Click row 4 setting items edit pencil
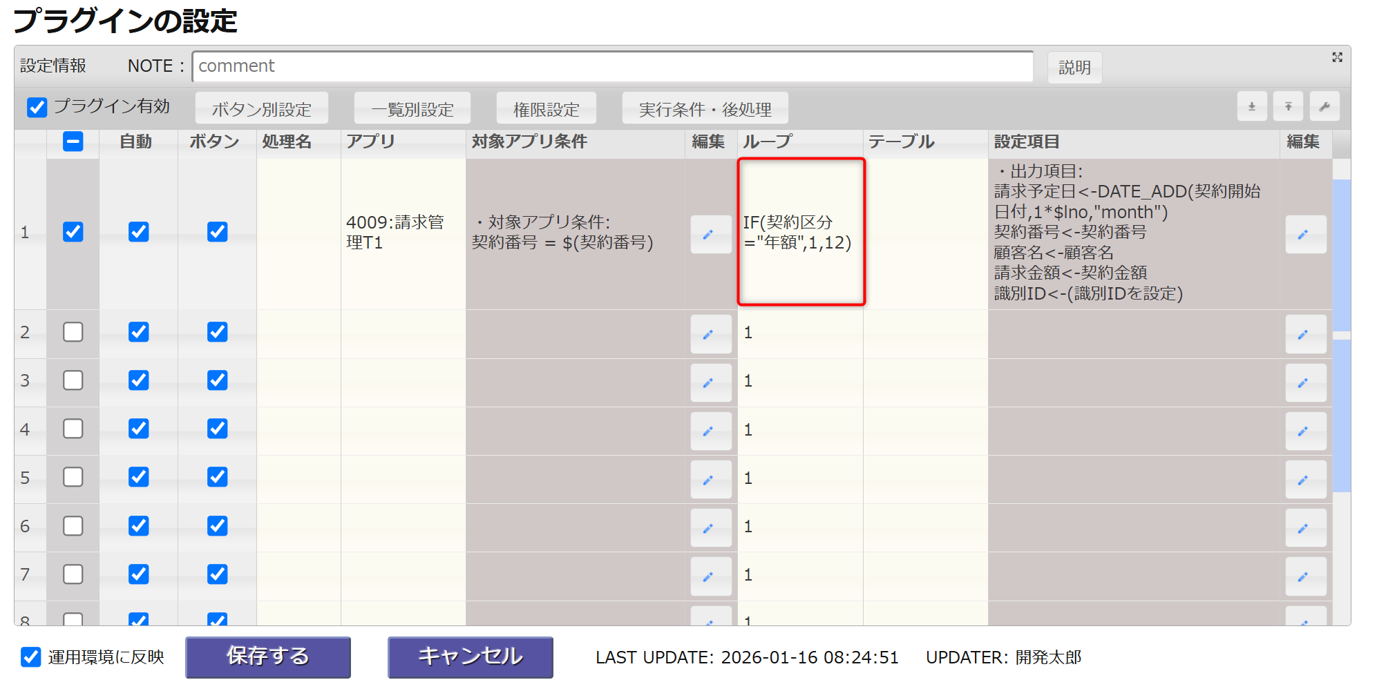This screenshot has width=1377, height=700. tap(1304, 431)
